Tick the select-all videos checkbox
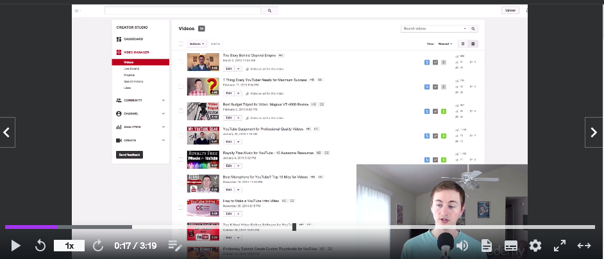This screenshot has width=604, height=259. click(181, 44)
